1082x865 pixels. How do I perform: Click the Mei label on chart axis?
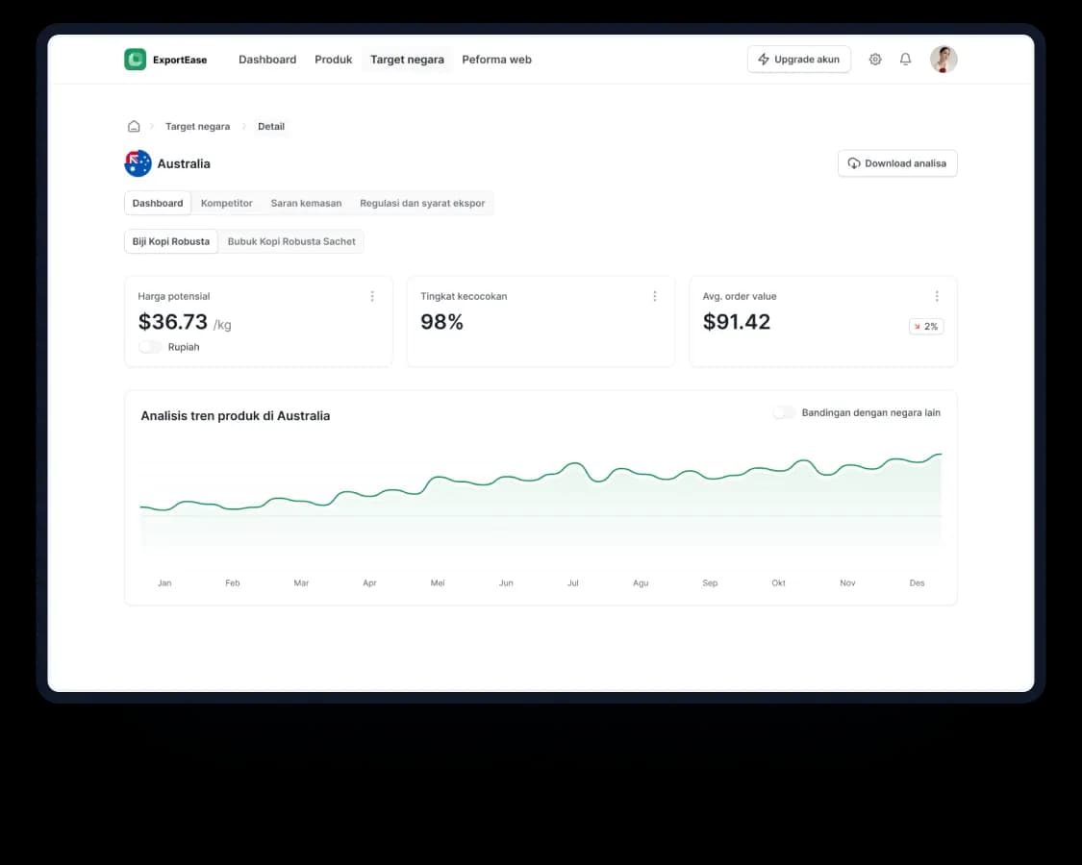click(438, 582)
